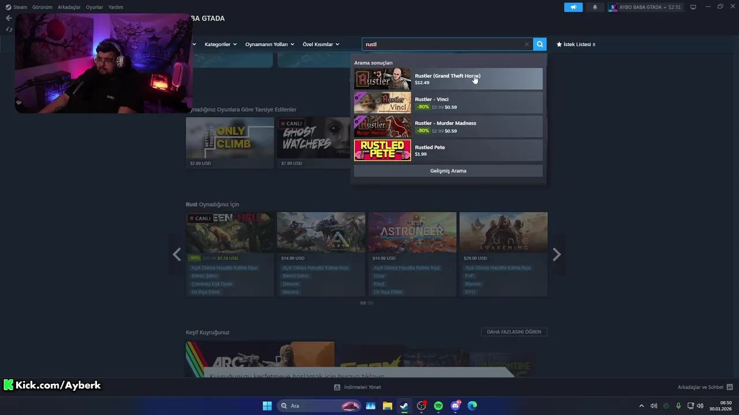Show hidden system tray icons
Screen dimensions: 739x415
[x=641, y=406]
